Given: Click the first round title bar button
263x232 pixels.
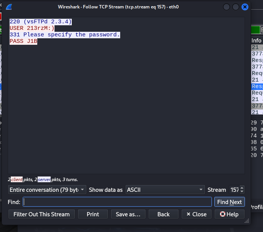Looking at the screenshot, I should pyautogui.click(x=227, y=7).
